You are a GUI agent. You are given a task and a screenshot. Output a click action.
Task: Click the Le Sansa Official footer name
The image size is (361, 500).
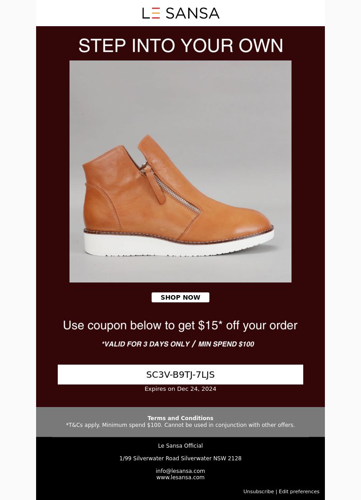pos(180,445)
